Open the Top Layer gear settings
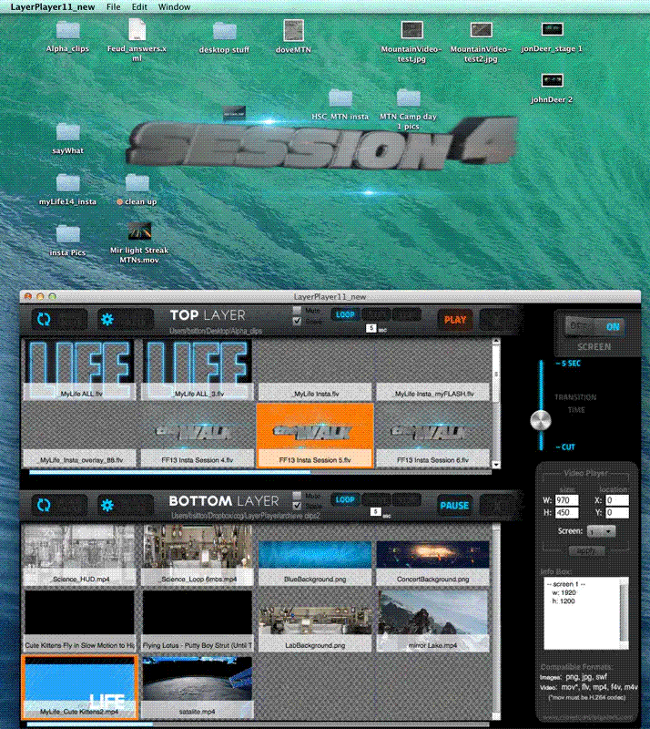The image size is (650, 729). (107, 320)
